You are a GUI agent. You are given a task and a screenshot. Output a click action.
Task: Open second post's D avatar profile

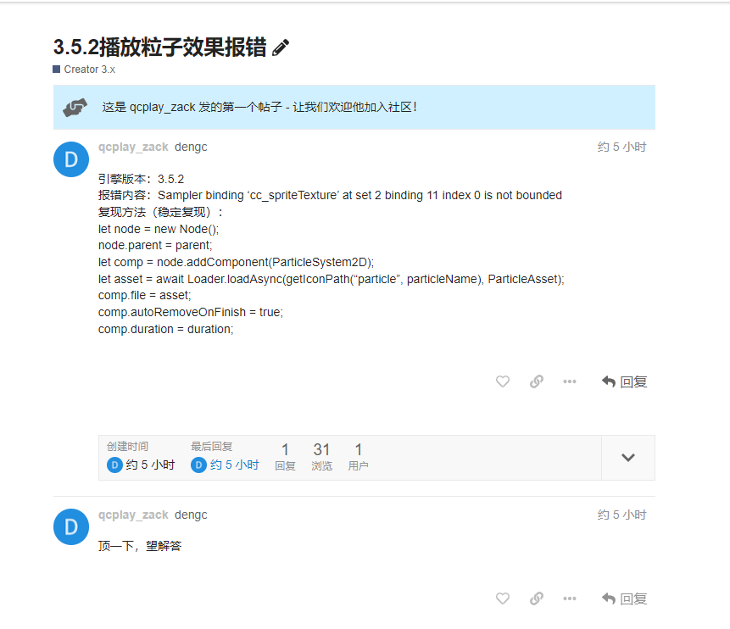pos(71,526)
